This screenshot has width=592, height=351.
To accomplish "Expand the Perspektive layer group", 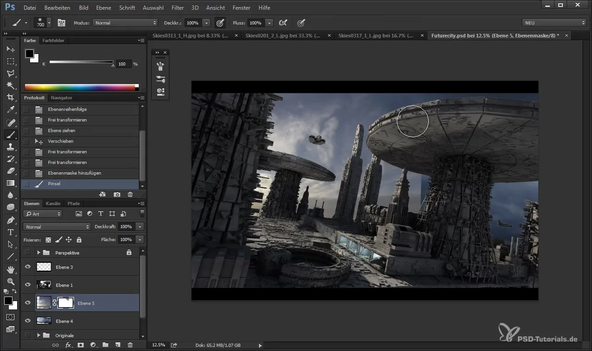I will point(39,253).
